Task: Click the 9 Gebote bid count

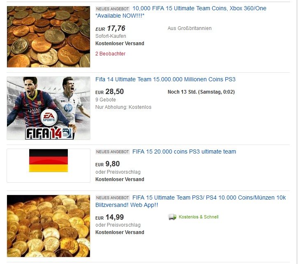Action: [106, 100]
